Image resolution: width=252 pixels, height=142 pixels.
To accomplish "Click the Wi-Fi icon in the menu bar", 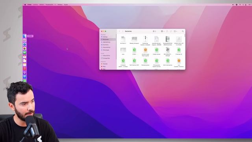I will point(240,5).
